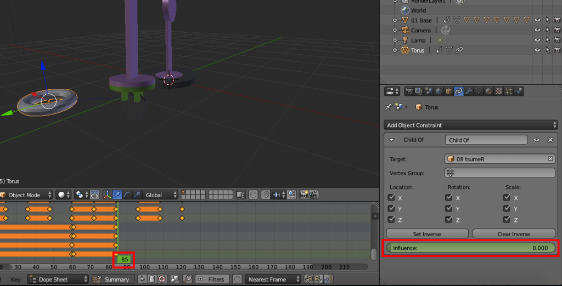
Task: Click the render image camera icon
Action: point(304,195)
